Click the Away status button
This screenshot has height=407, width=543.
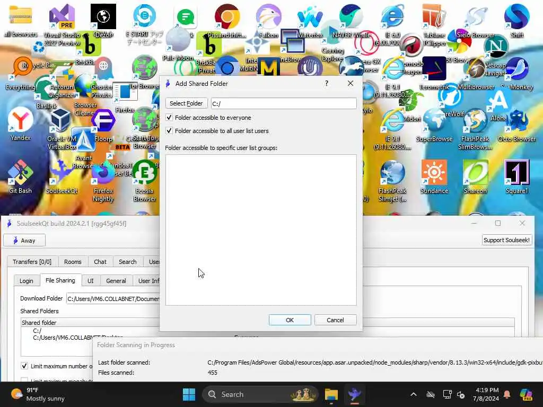24,241
